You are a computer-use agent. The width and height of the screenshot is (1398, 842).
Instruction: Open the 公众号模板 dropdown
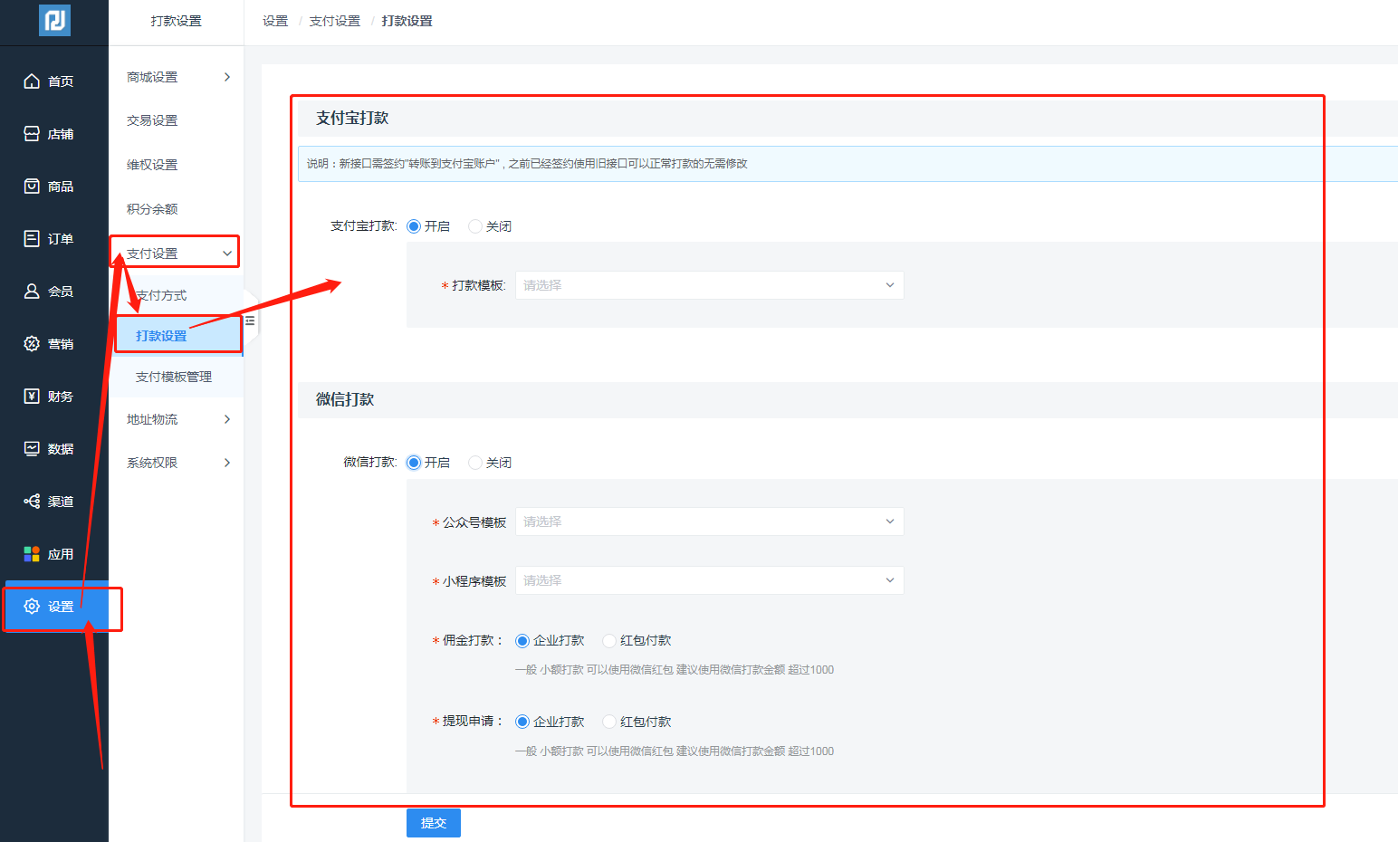[x=709, y=521]
